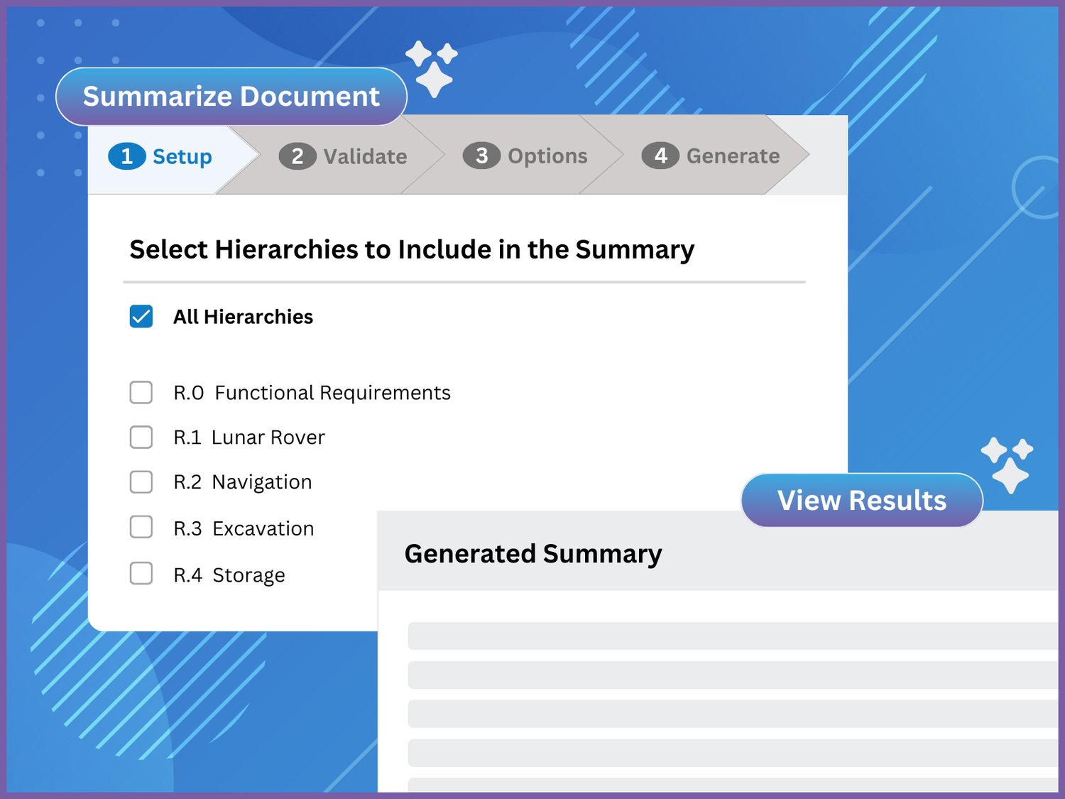Click the numbered circle for step 2
1065x799 pixels.
297,156
